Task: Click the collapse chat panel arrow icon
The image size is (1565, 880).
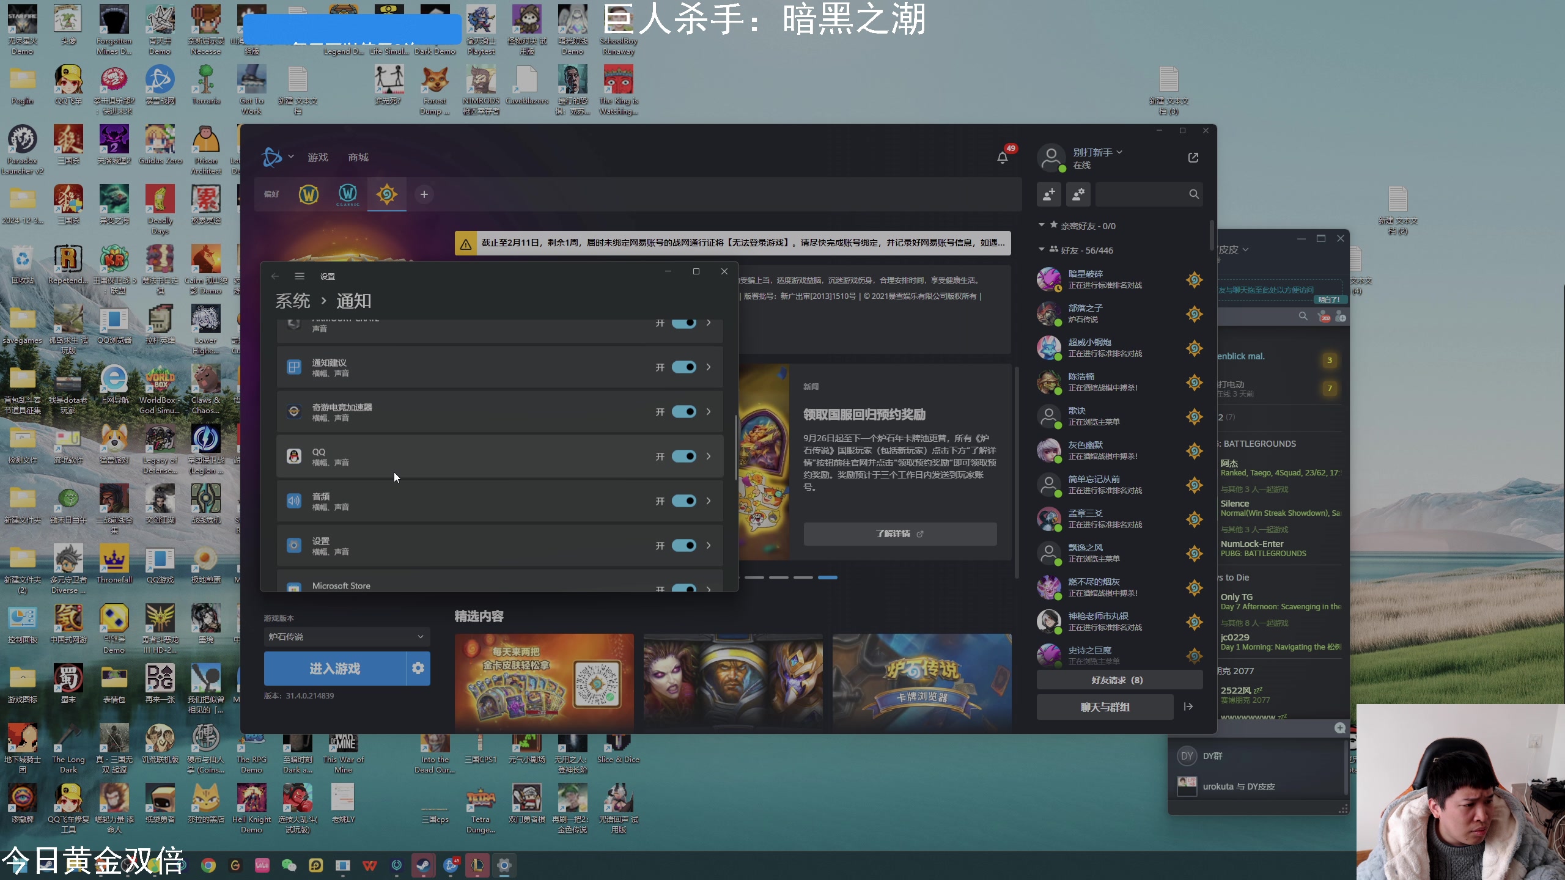Action: (x=1188, y=706)
